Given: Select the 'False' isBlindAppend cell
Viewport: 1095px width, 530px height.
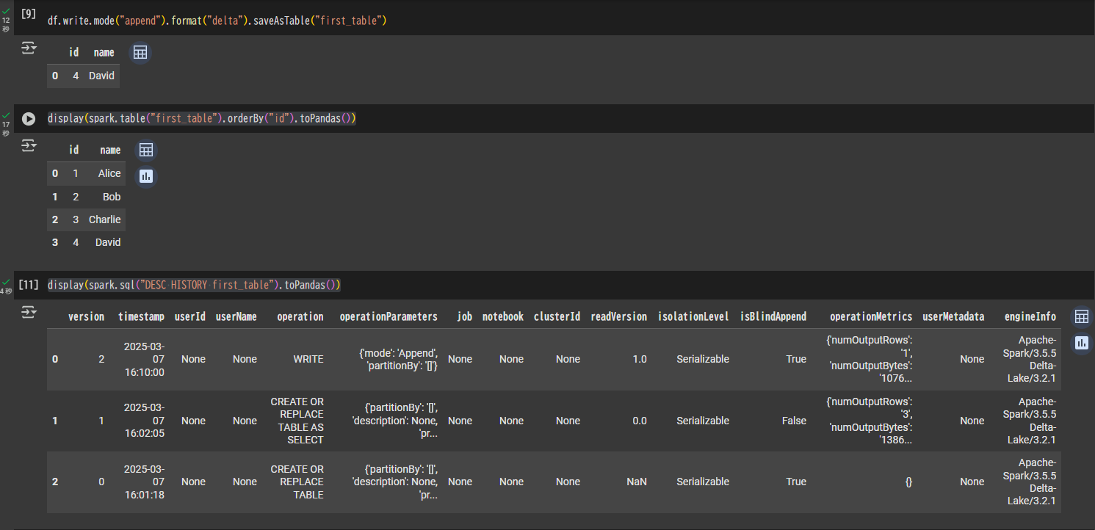Looking at the screenshot, I should click(x=794, y=421).
